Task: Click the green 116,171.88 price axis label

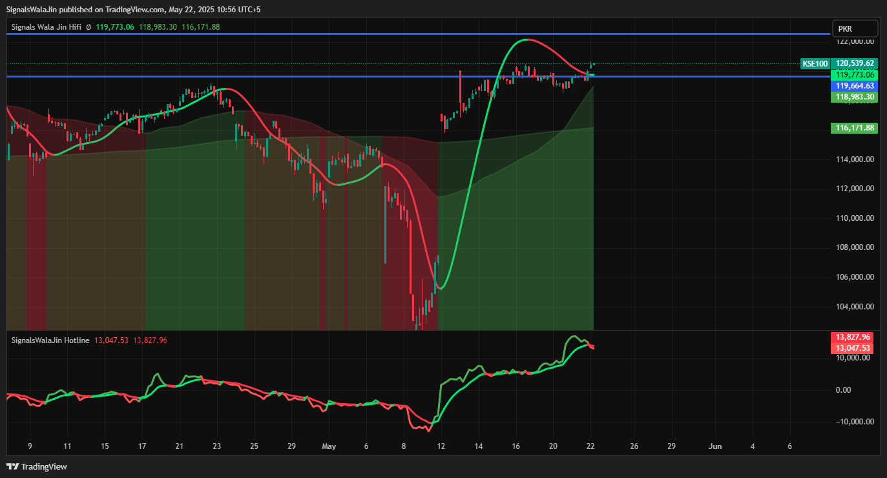Action: (854, 128)
